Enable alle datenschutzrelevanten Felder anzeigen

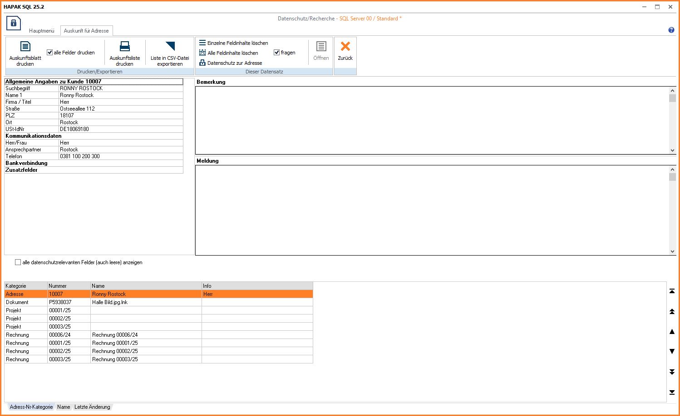[18, 262]
